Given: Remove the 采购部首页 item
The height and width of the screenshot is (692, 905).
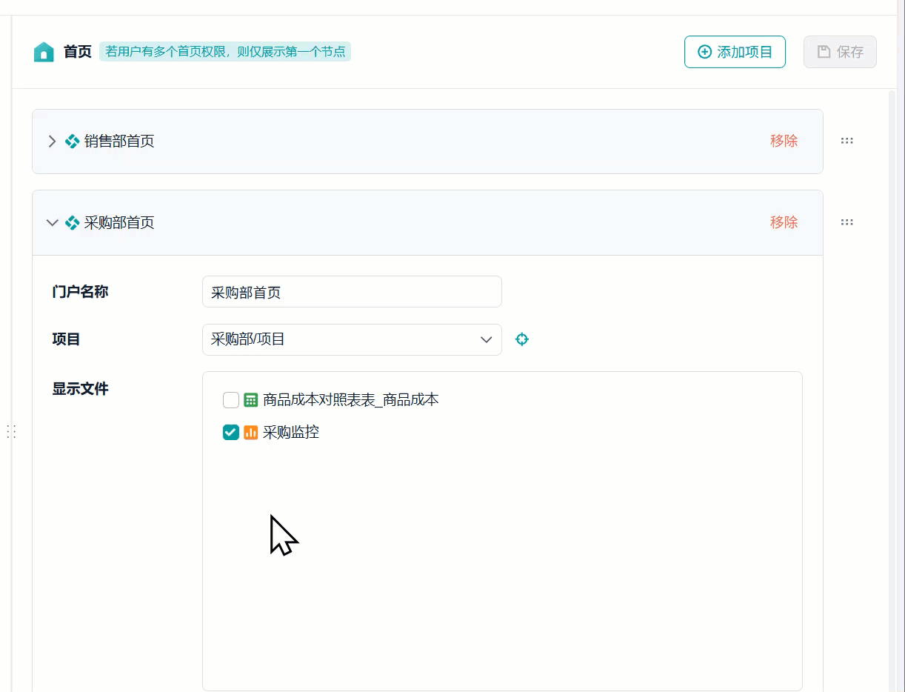Looking at the screenshot, I should 784,222.
